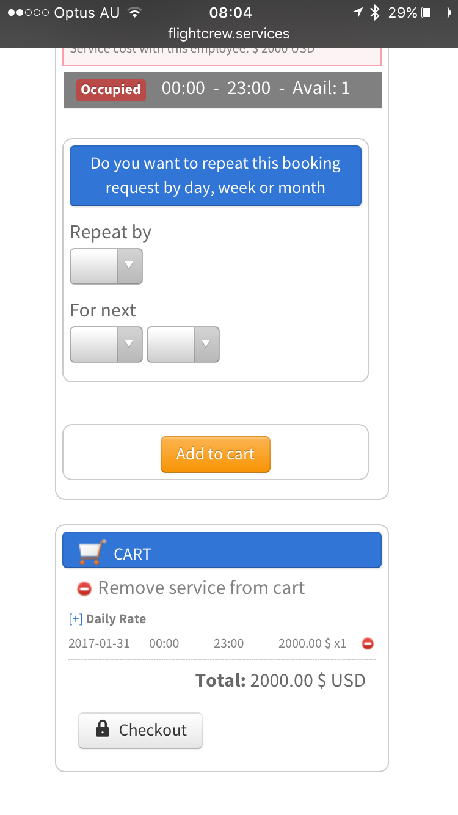Open the first 'For next' dropdown
Image resolution: width=458 pixels, height=815 pixels.
(106, 344)
